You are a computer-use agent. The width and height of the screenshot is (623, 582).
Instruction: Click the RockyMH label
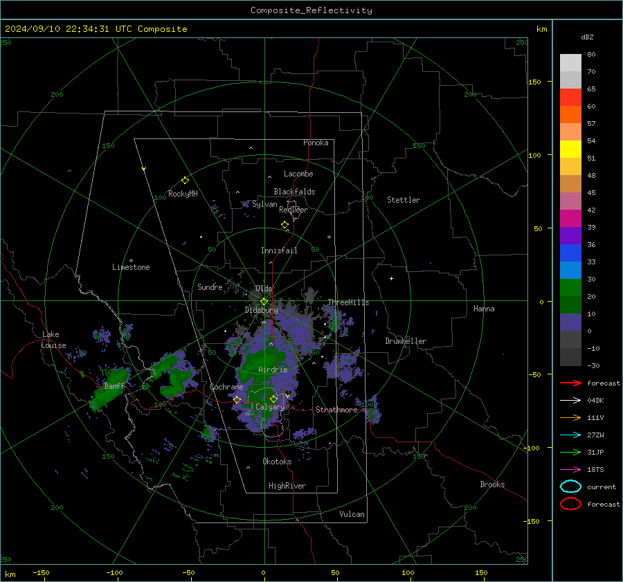click(x=183, y=194)
